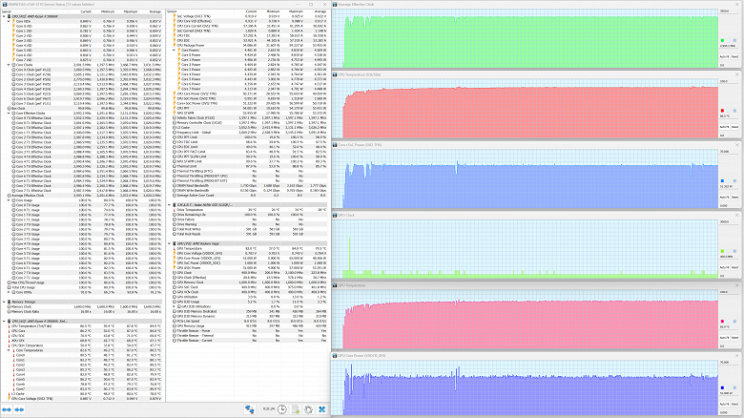Click the collapse columns inward-arrows icon
Viewport: 744px width, 418px height.
pyautogui.click(x=19, y=409)
